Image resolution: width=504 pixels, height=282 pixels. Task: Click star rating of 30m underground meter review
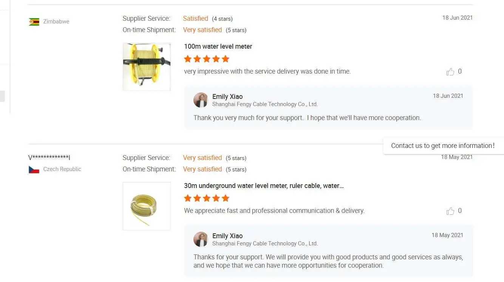tap(207, 198)
